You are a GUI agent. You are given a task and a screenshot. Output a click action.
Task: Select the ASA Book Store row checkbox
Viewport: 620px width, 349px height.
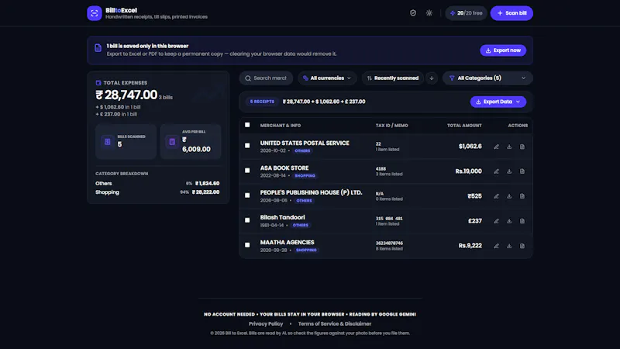click(x=247, y=171)
